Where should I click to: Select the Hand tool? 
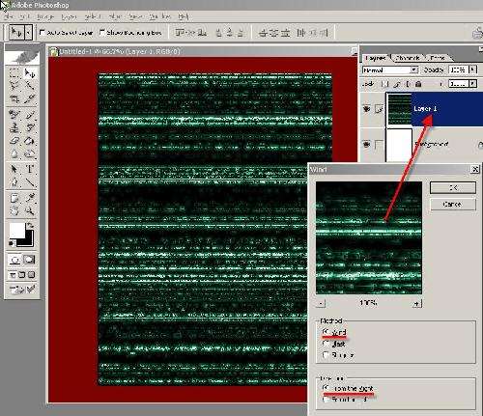[14, 211]
